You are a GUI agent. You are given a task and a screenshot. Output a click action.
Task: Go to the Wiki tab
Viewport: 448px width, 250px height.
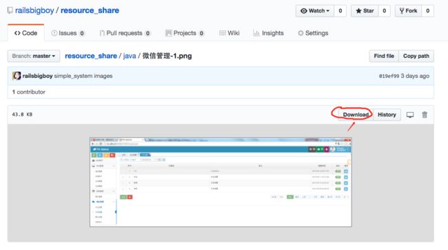229,33
